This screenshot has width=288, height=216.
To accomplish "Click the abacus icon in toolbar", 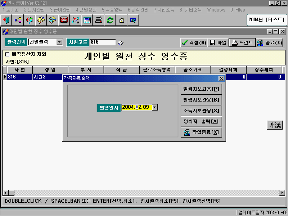I will click(64, 20).
